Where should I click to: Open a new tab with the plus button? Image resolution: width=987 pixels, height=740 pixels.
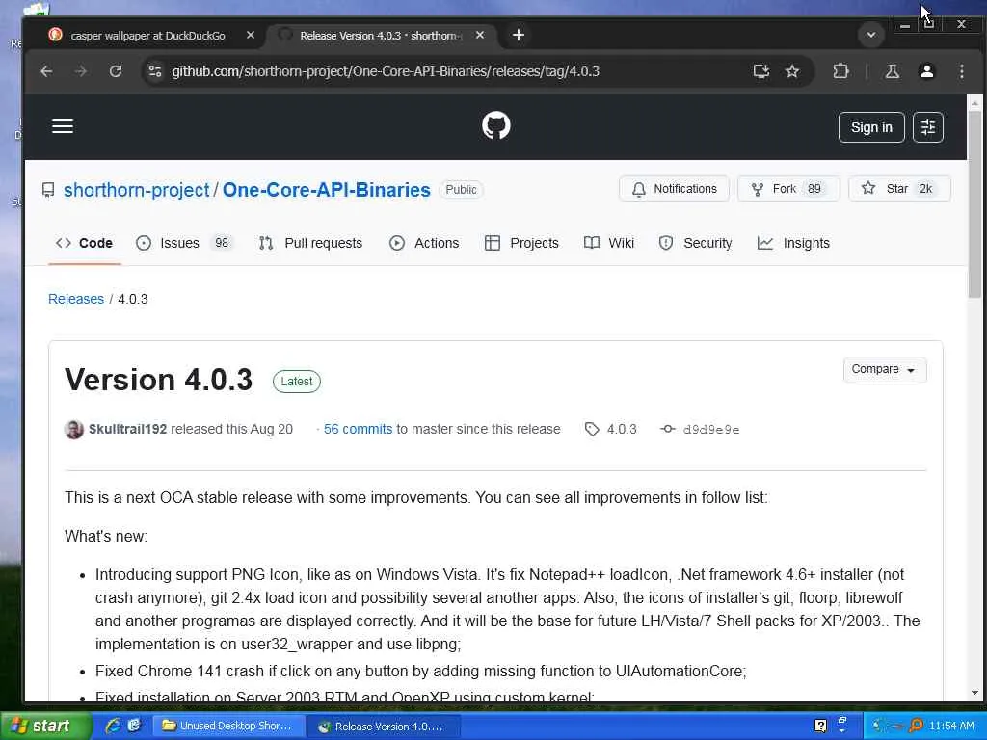point(518,36)
